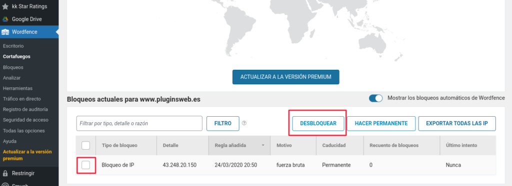The height and width of the screenshot is (186, 512).
Task: Click the fuerza bruta reason cell
Action: (x=290, y=165)
